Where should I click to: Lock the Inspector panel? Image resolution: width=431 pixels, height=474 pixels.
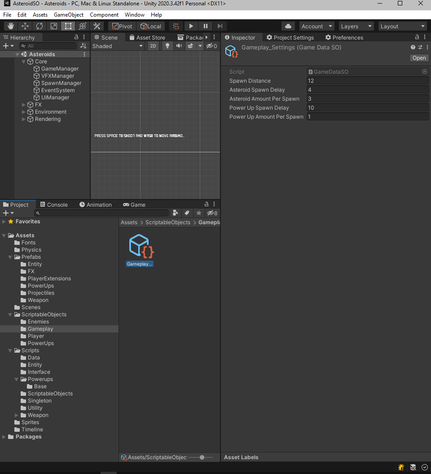point(417,37)
